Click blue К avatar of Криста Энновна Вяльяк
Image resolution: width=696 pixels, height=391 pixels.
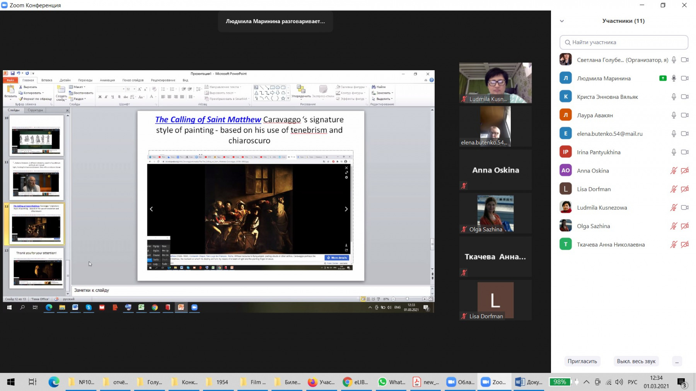pos(566,96)
